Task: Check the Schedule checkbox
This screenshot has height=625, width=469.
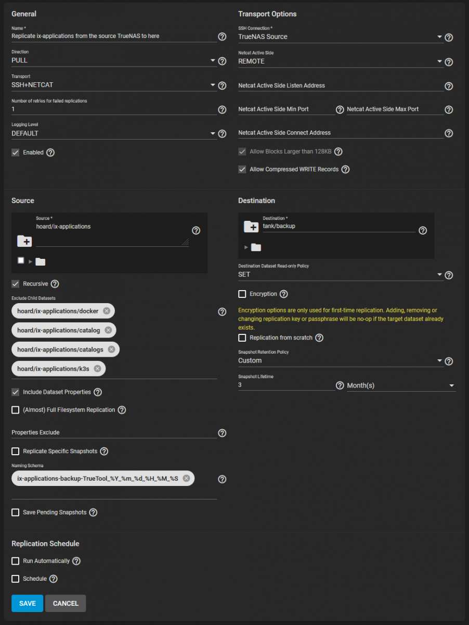Action: point(16,579)
